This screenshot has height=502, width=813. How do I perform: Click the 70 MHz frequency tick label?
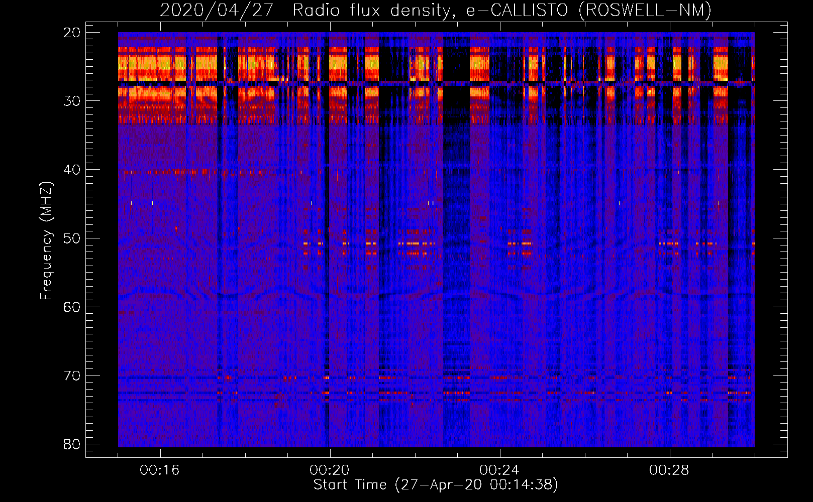tap(72, 376)
